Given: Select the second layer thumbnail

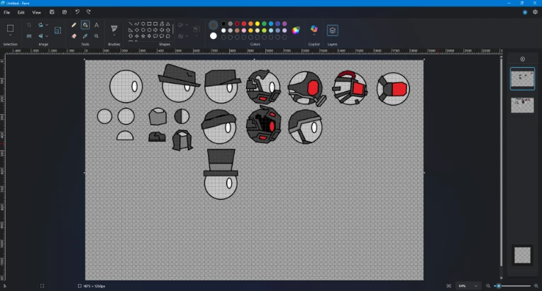Looking at the screenshot, I should click(x=523, y=105).
